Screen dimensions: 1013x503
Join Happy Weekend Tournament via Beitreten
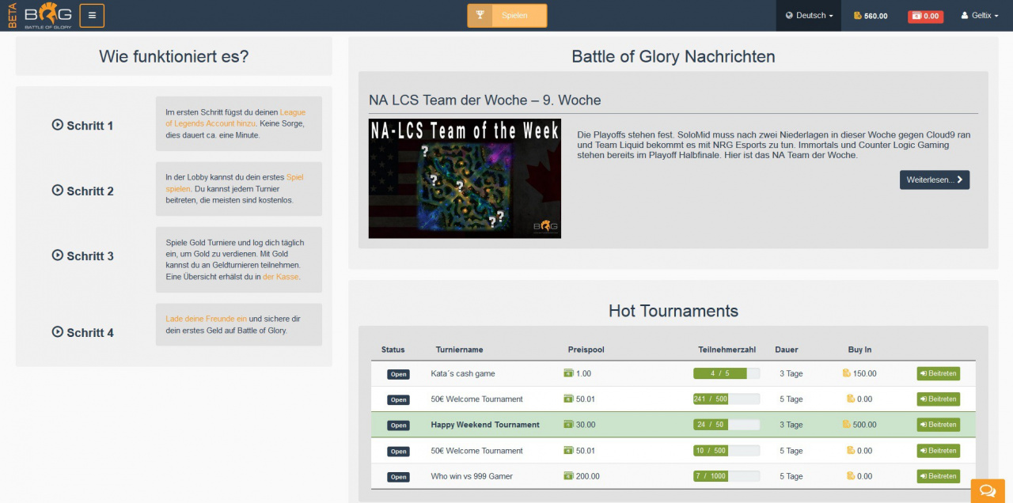pos(939,425)
